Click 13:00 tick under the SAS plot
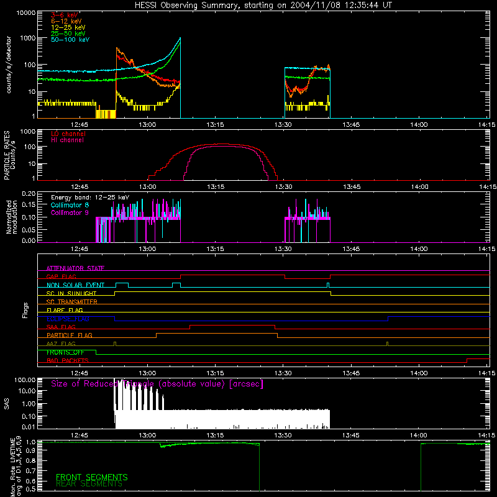The width and height of the screenshot is (497, 497). [x=147, y=435]
